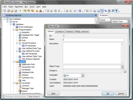Switch to the Violation tab
The image size is (133, 100).
[x=69, y=31]
